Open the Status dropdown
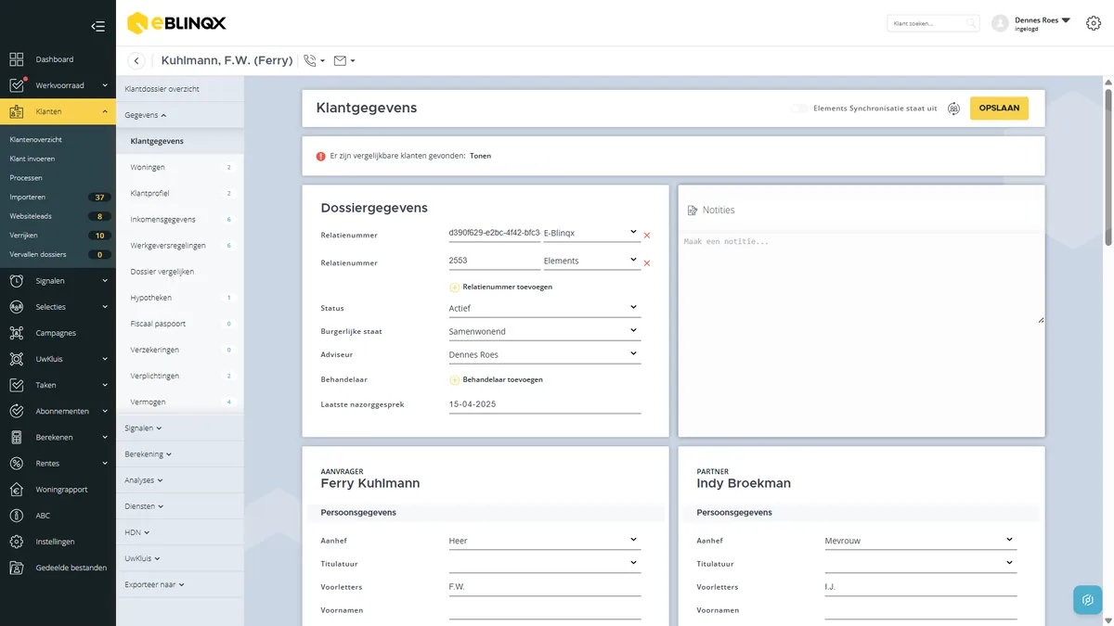1114x626 pixels. point(545,308)
